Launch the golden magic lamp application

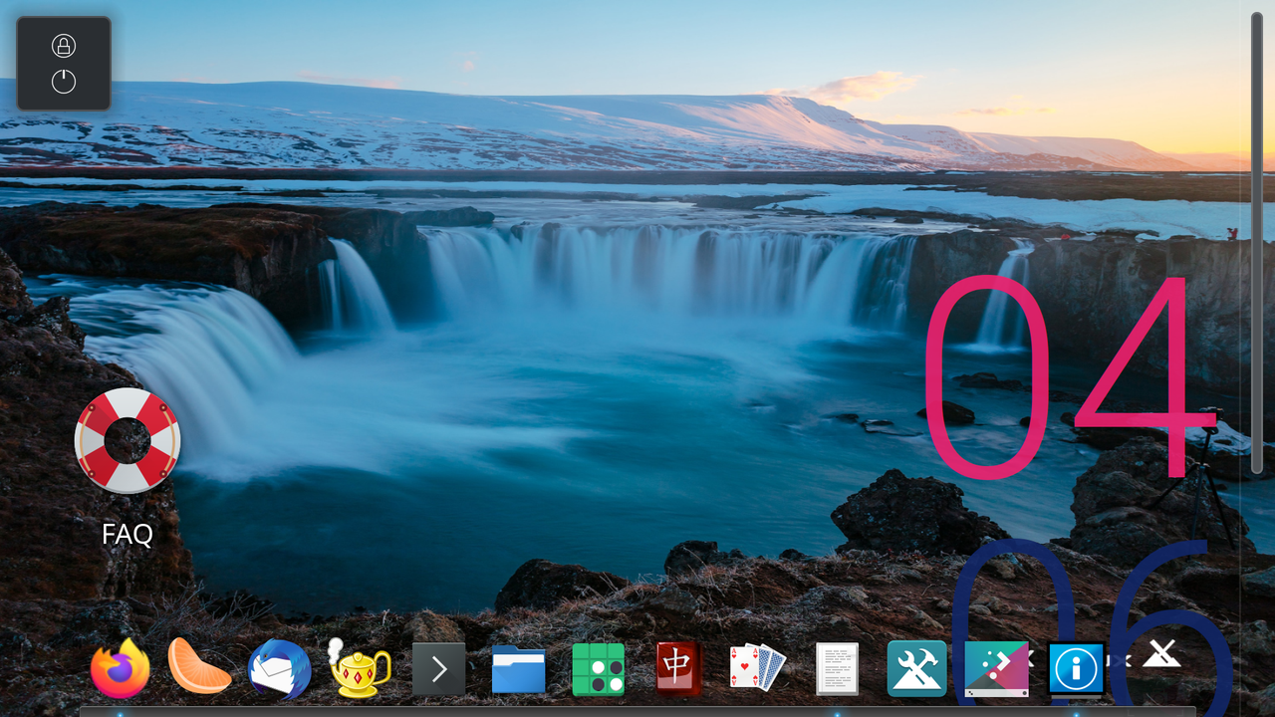point(360,668)
